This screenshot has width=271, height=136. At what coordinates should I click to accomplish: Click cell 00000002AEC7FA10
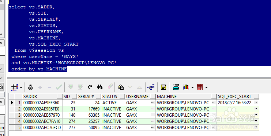coord(42,121)
